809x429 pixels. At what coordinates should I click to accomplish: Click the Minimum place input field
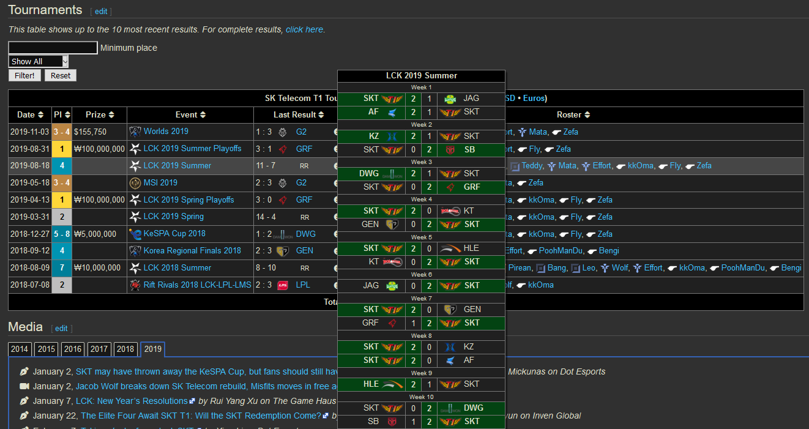coord(53,48)
